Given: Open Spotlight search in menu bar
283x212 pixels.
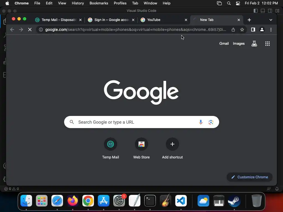Looking at the screenshot, I should [229, 3].
